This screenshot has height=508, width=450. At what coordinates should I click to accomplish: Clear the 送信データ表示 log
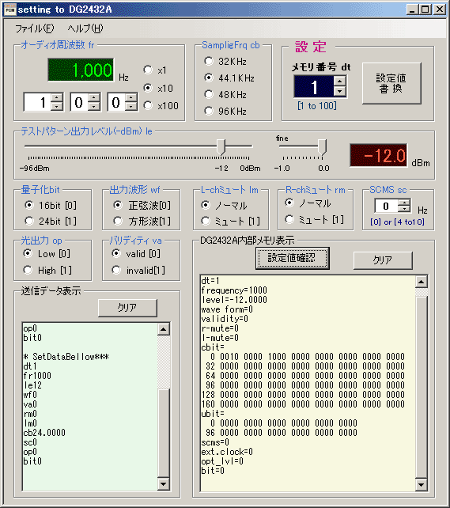coord(127,308)
